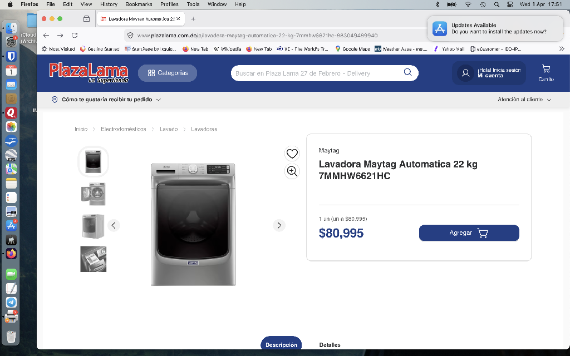Open Reminders app in the dock
Image resolution: width=570 pixels, height=356 pixels.
[x=11, y=197]
